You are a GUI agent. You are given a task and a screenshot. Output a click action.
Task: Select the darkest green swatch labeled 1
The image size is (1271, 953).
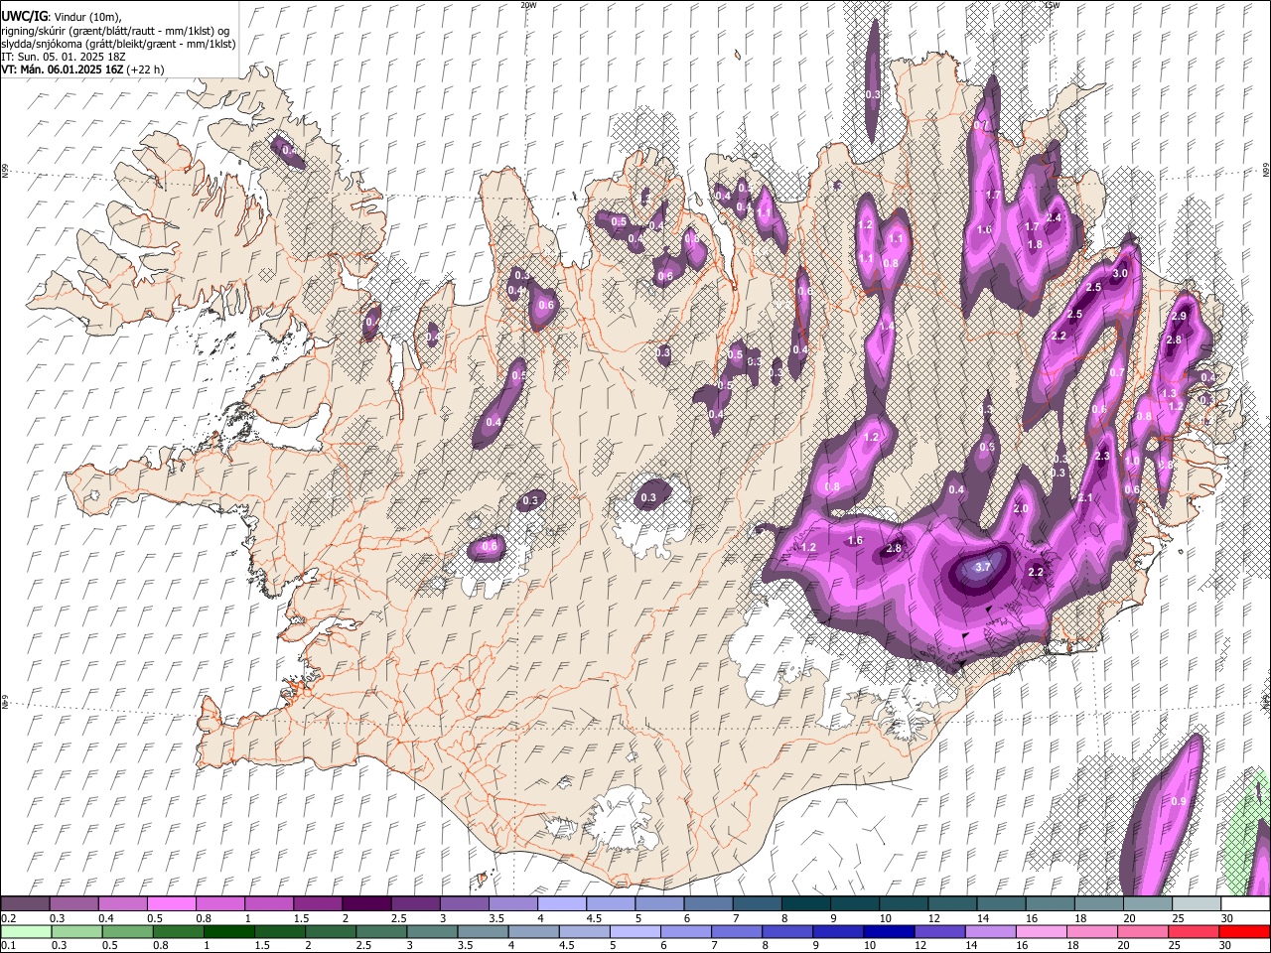229,931
